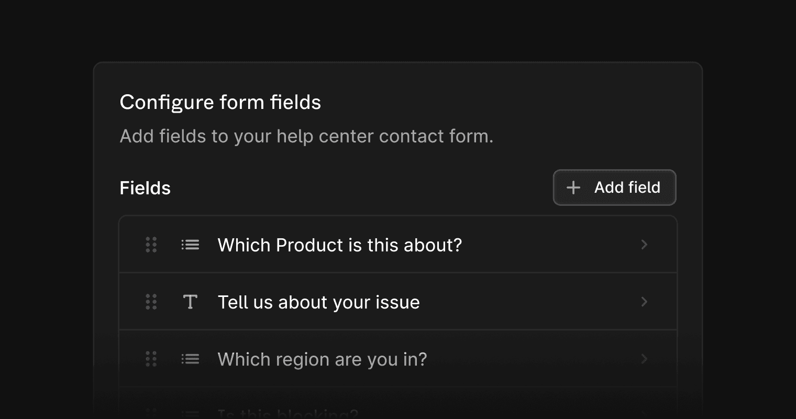796x419 pixels.
Task: Click the plus icon in Add field
Action: [573, 188]
